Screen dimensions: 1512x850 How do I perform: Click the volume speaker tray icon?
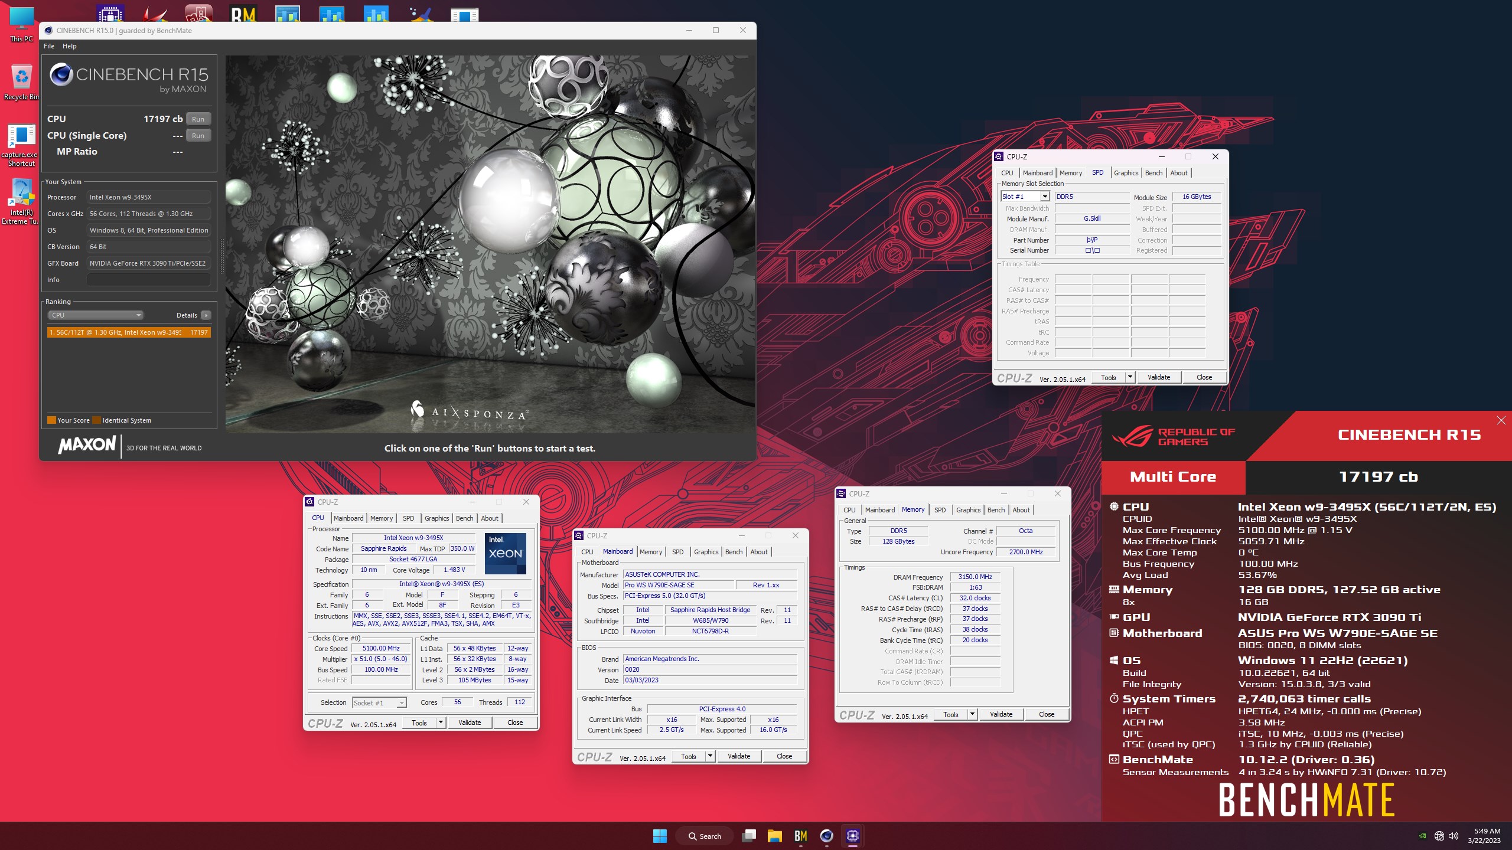click(1454, 836)
